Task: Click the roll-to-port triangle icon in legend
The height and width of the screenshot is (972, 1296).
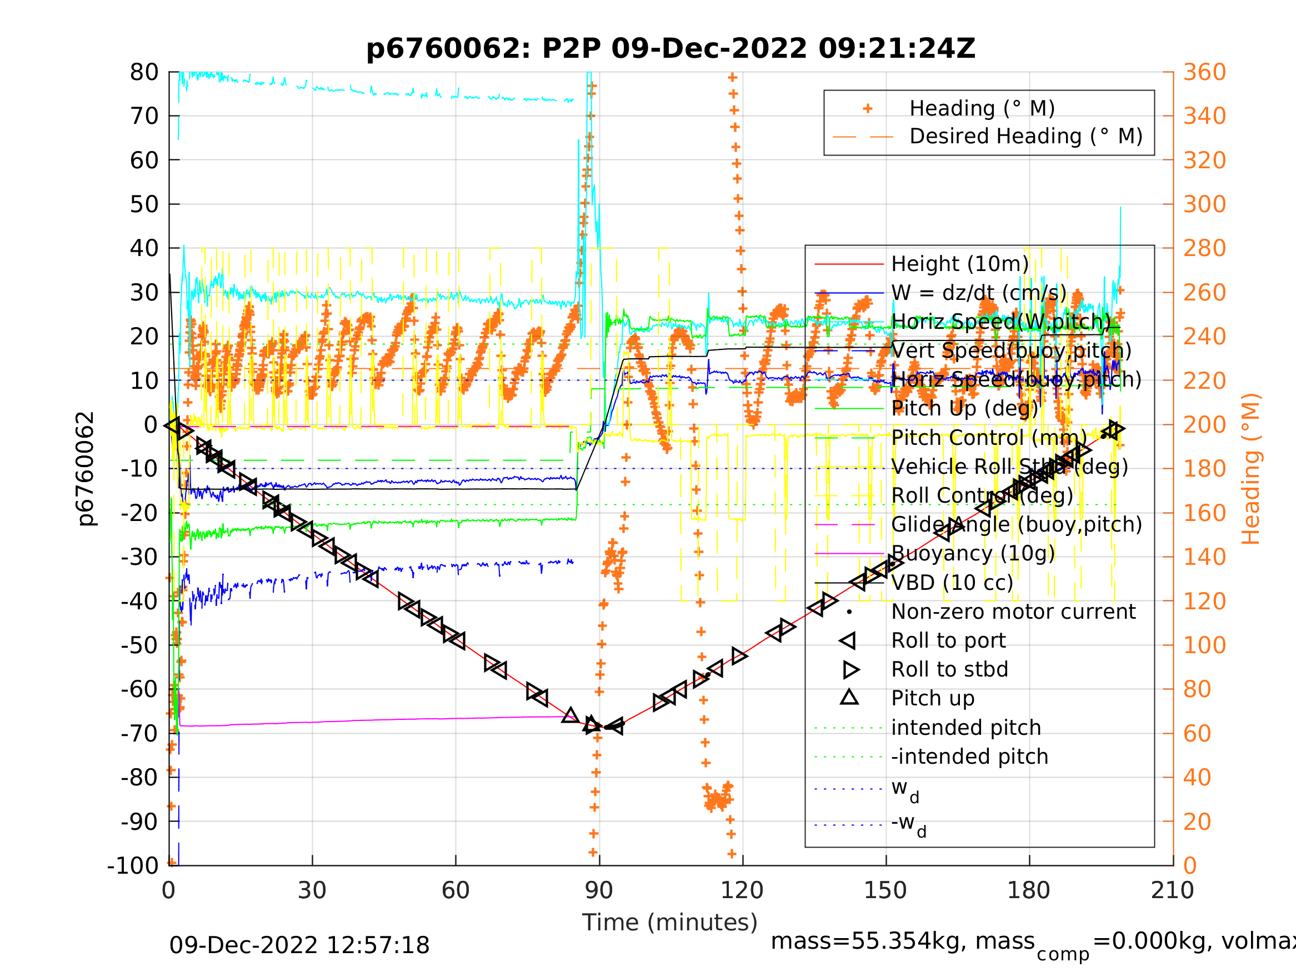Action: pyautogui.click(x=848, y=640)
